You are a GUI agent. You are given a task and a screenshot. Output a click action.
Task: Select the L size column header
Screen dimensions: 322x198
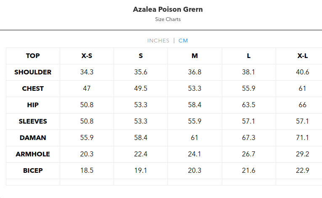pos(248,56)
